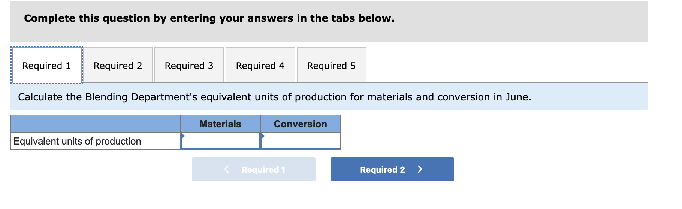Viewport: 682px width, 209px height.
Task: Click the Conversion equivalent units input field
Action: coord(301,141)
